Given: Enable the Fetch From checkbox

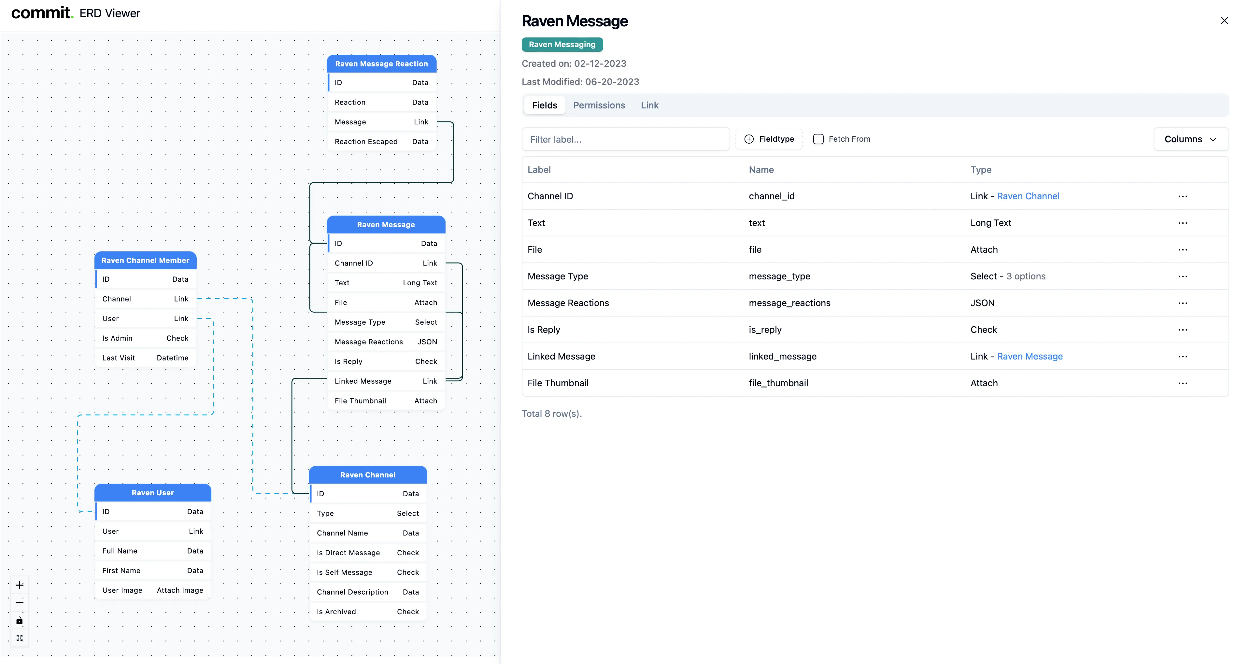Looking at the screenshot, I should pyautogui.click(x=818, y=139).
